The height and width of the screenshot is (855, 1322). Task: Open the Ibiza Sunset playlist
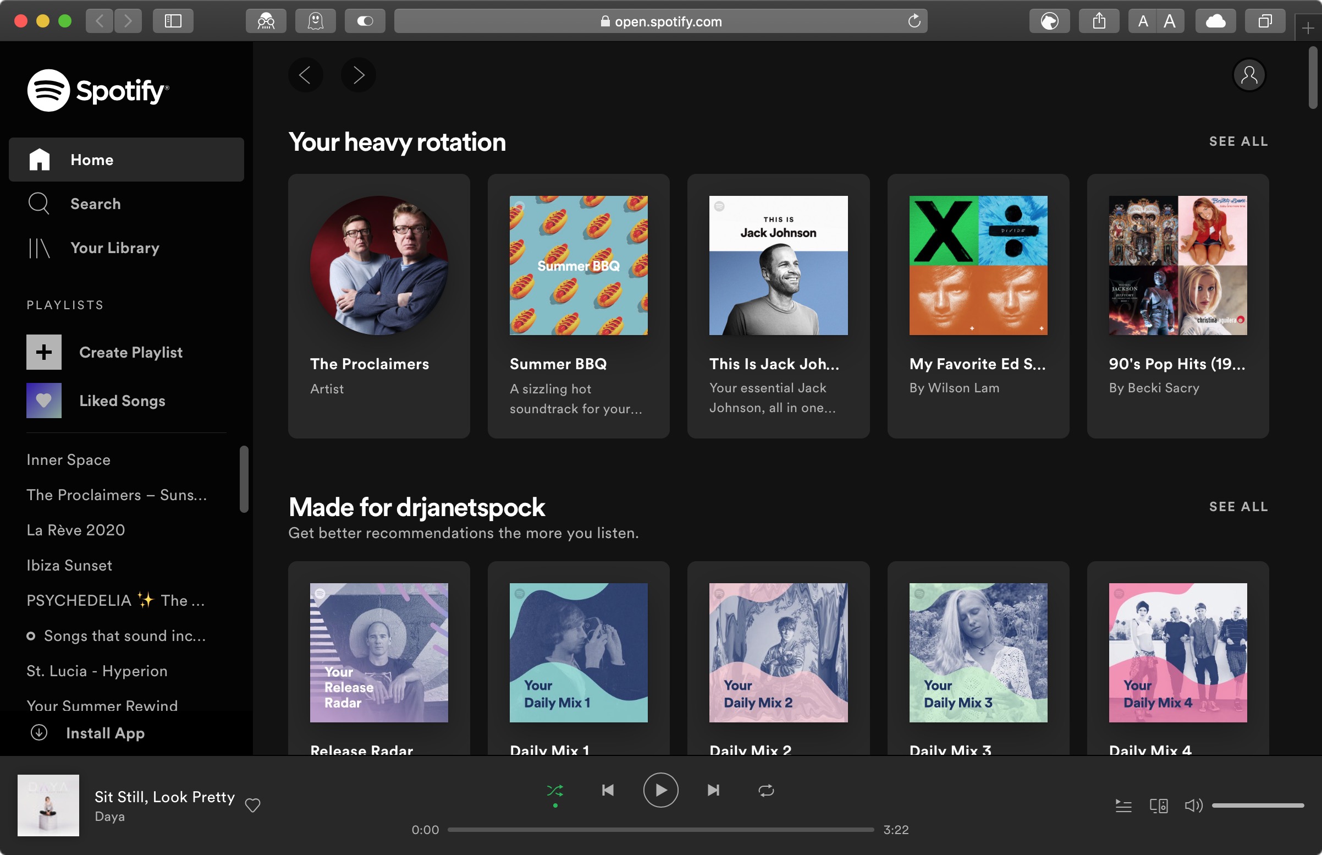(69, 564)
